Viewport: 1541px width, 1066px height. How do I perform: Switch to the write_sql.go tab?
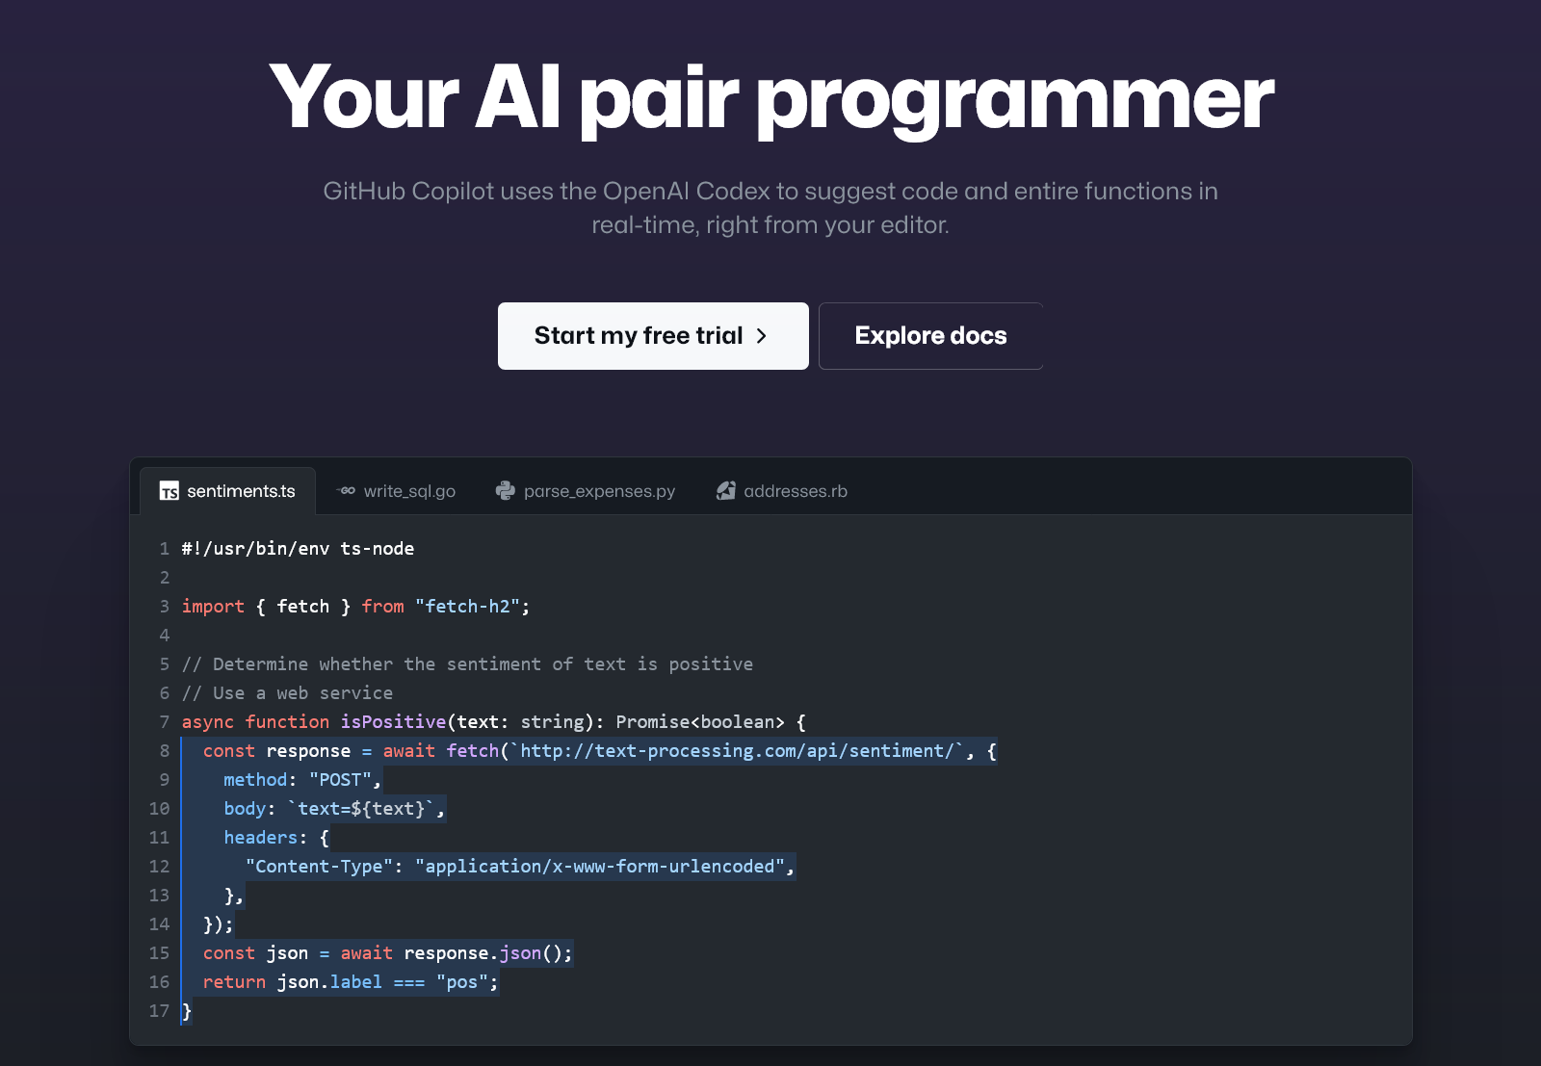[x=409, y=491]
